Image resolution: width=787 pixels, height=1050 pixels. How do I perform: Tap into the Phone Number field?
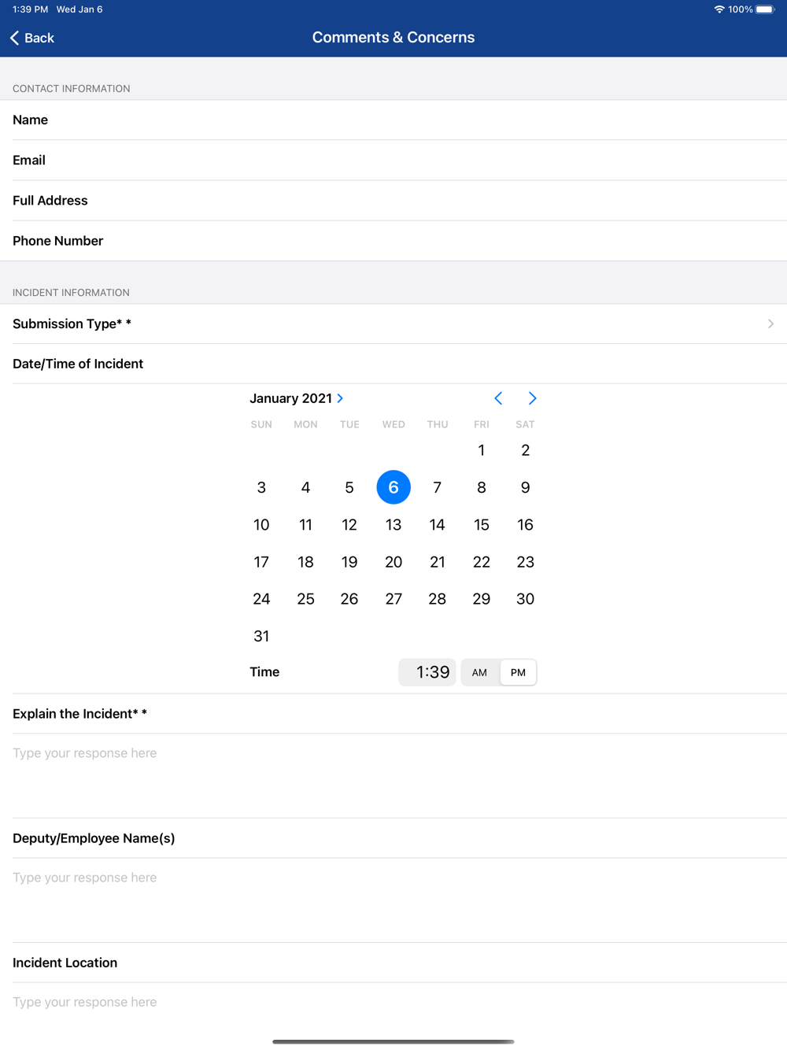(393, 241)
